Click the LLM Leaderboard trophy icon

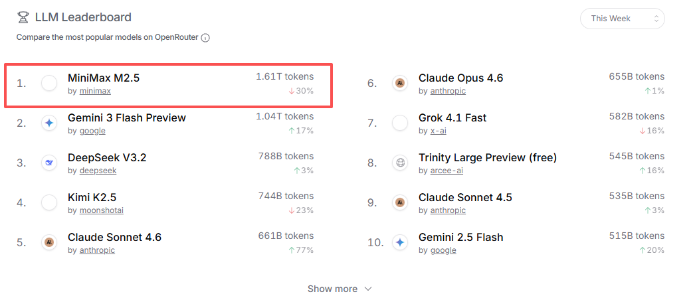(x=23, y=18)
